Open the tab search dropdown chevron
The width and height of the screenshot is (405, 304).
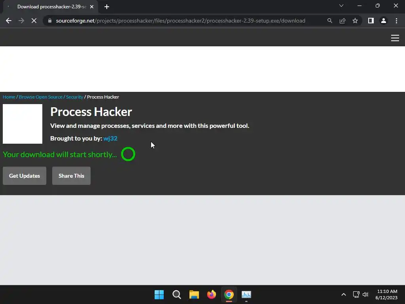tap(341, 6)
